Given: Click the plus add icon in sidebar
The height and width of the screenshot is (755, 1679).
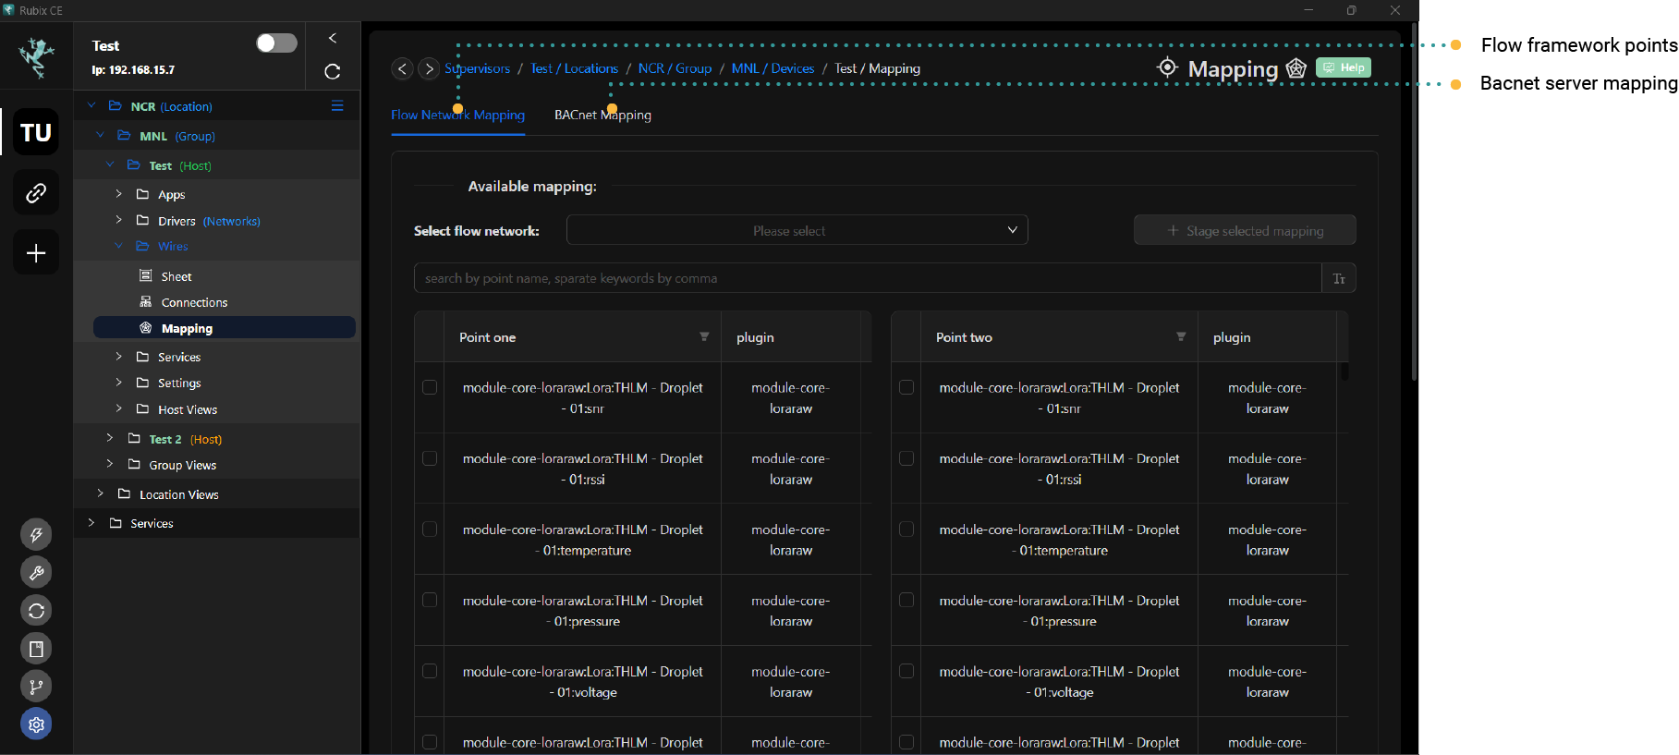Looking at the screenshot, I should [36, 253].
